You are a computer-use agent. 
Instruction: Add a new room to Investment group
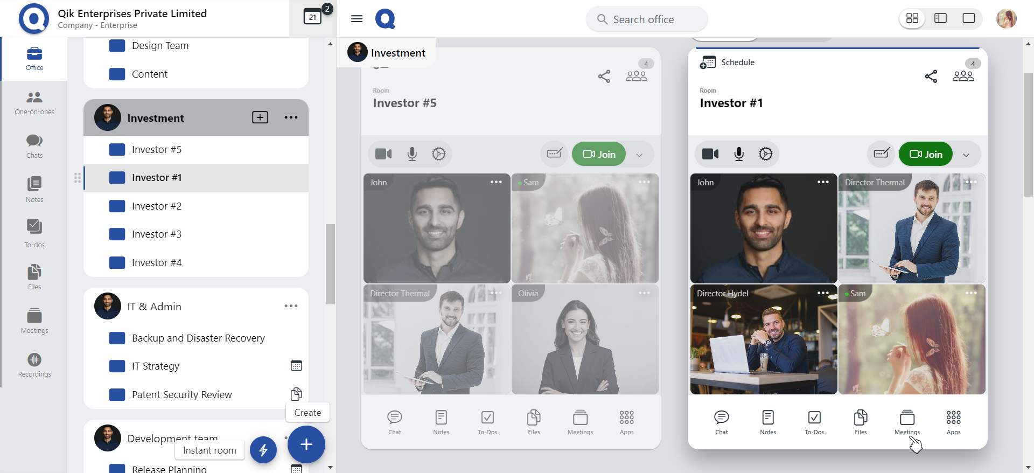[260, 117]
